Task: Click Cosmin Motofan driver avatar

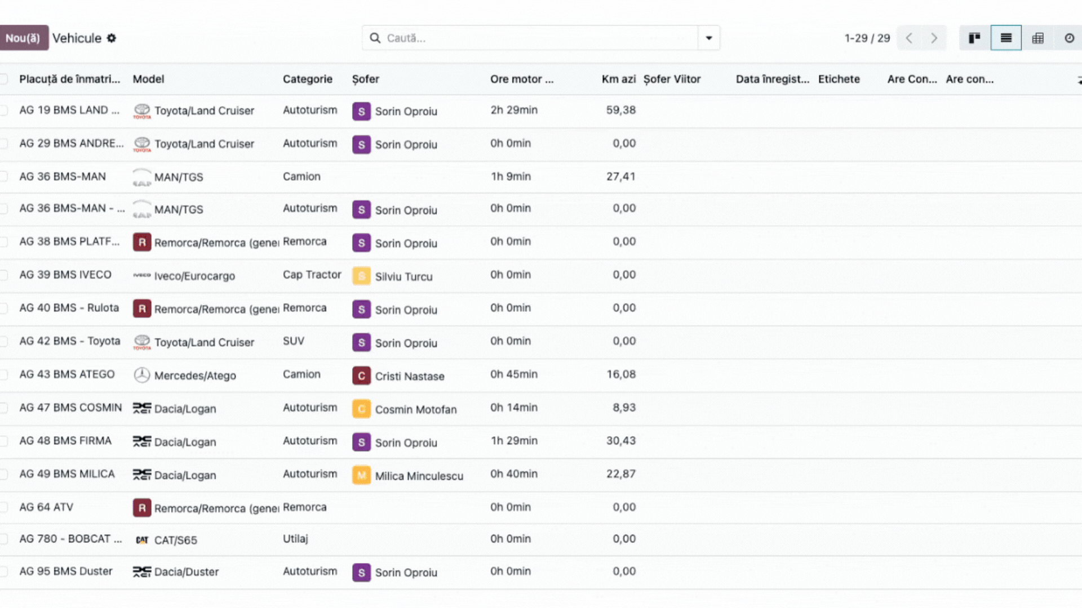Action: tap(362, 409)
